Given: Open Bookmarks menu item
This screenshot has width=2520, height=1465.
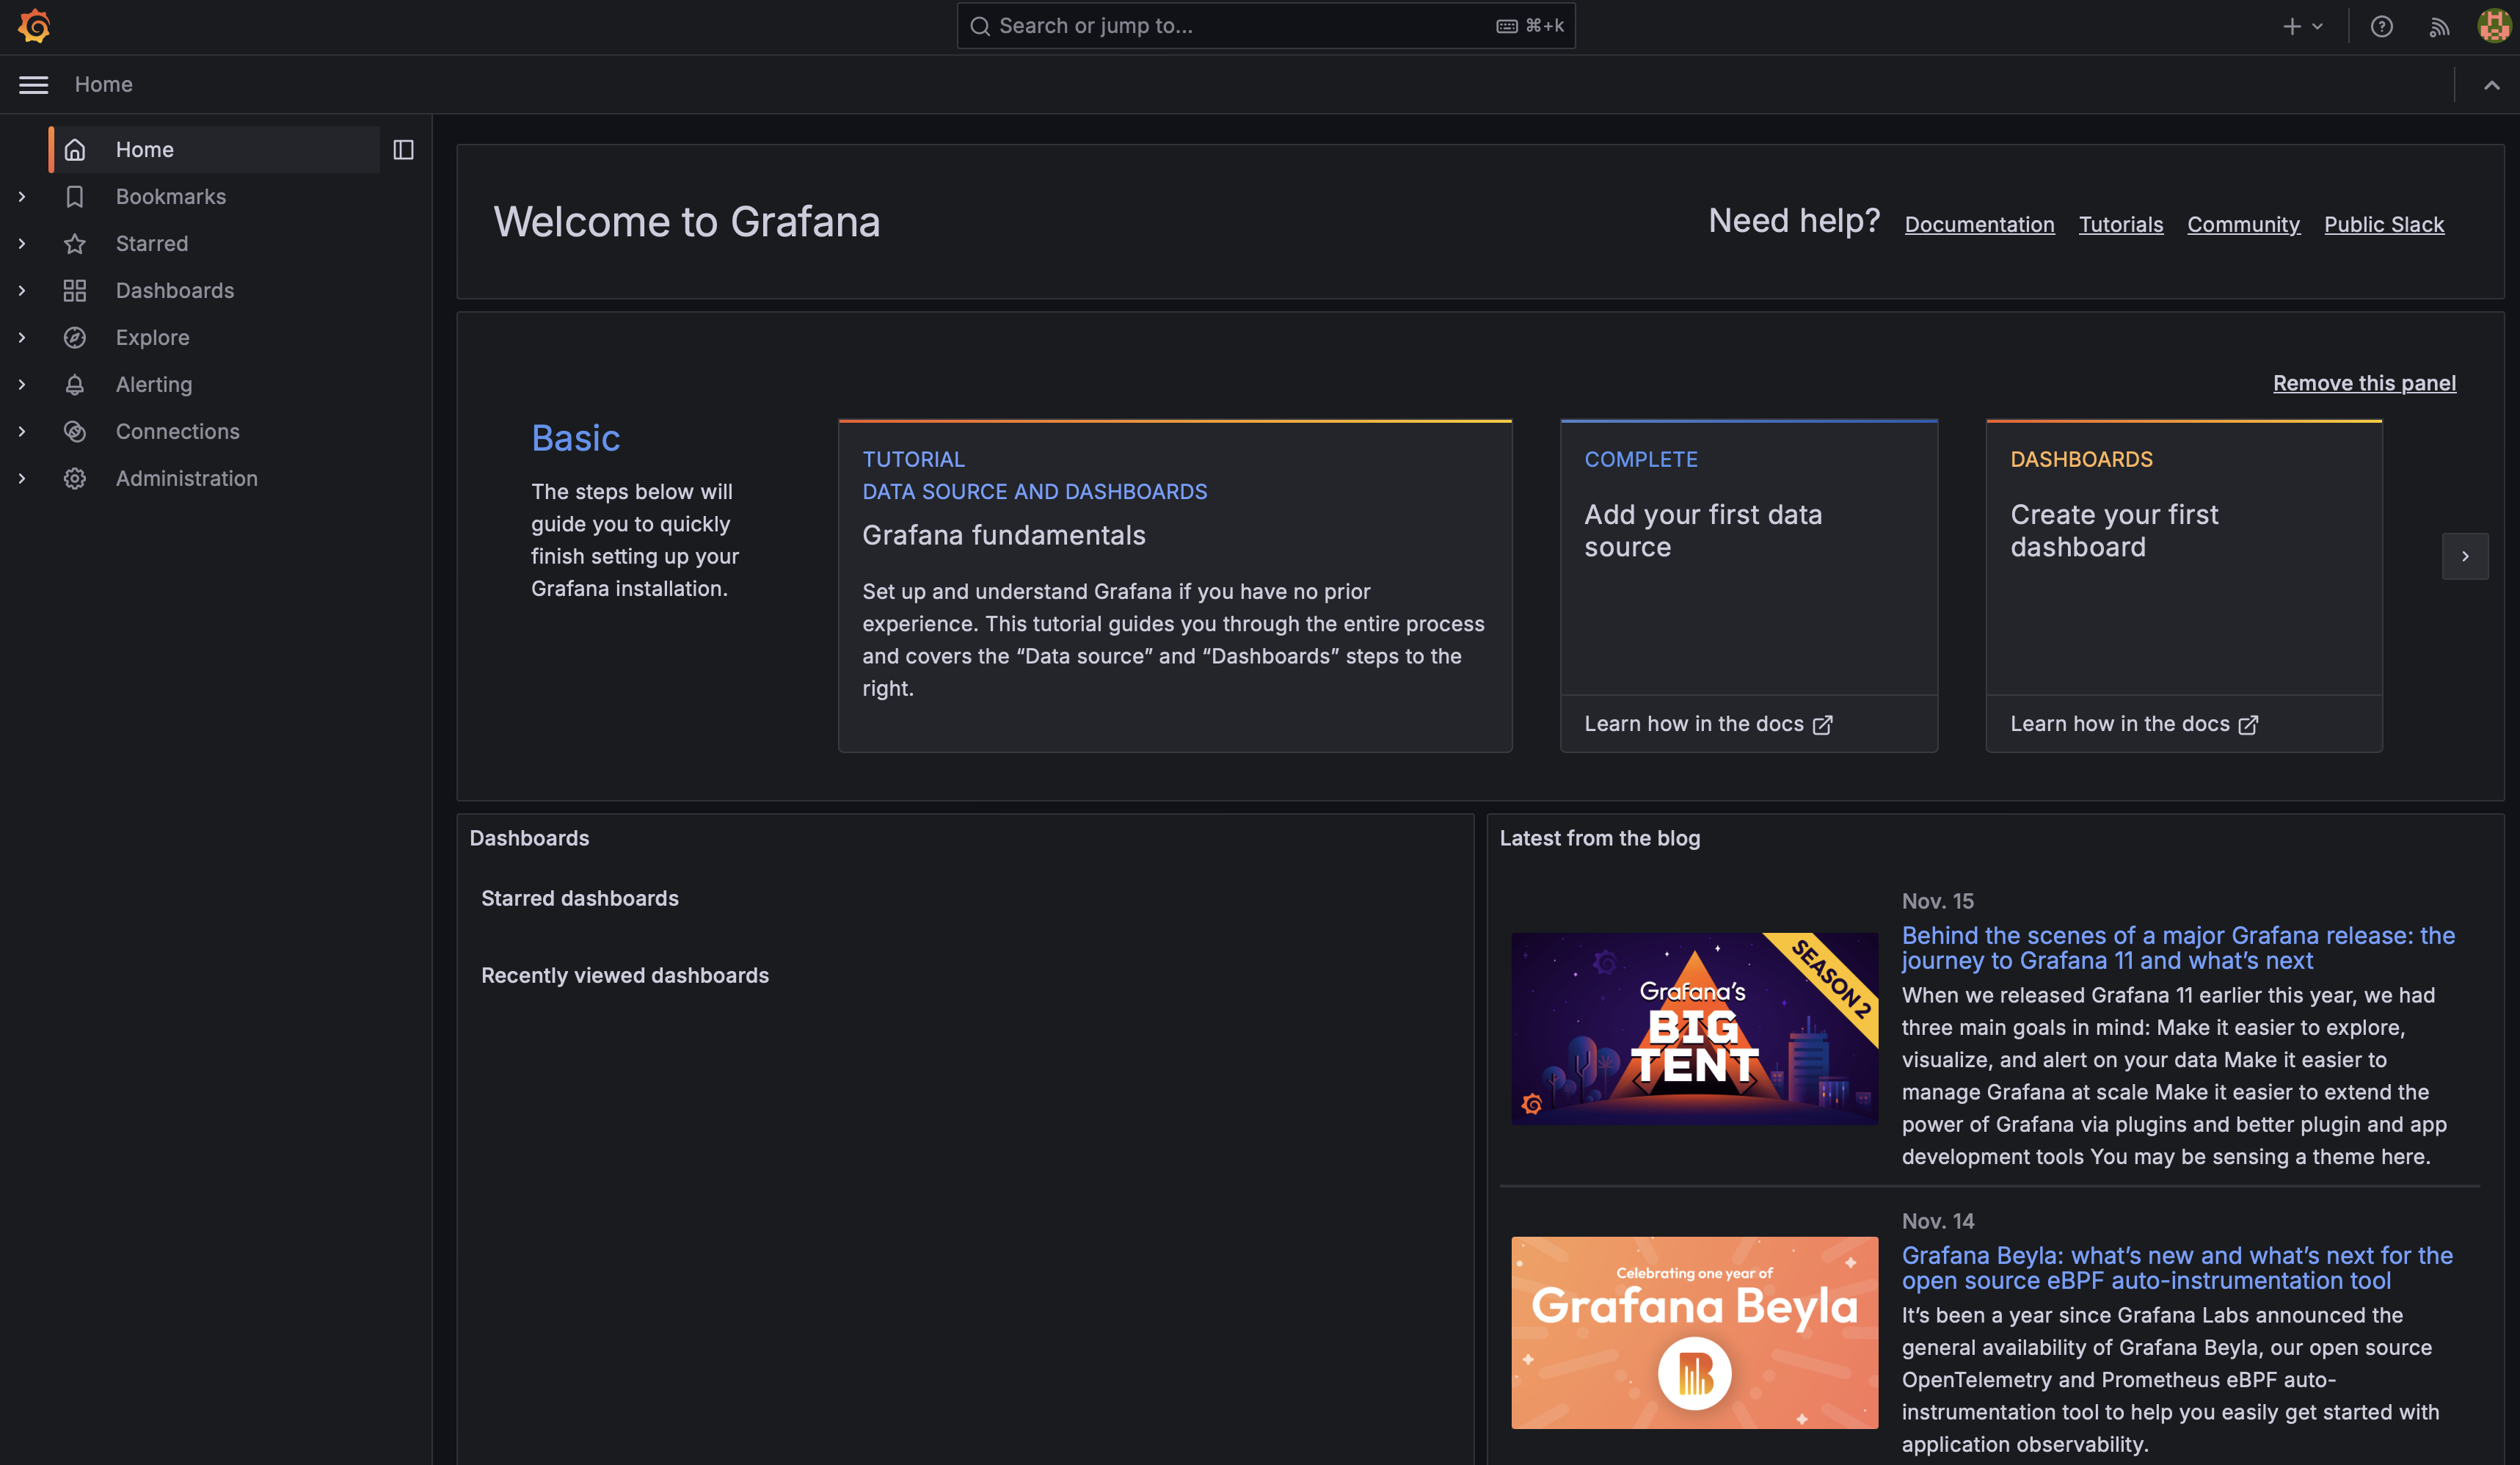Looking at the screenshot, I should coord(171,197).
